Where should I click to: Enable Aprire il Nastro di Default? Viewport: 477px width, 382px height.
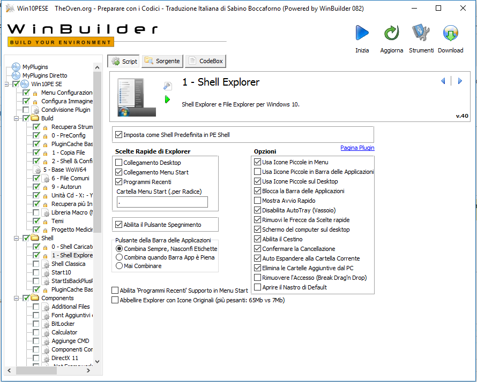tap(257, 287)
